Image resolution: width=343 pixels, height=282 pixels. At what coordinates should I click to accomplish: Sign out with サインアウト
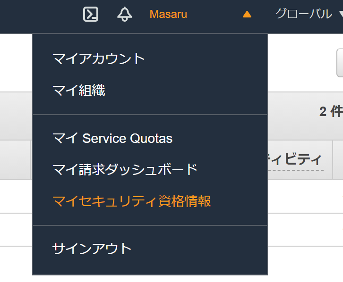(92, 249)
